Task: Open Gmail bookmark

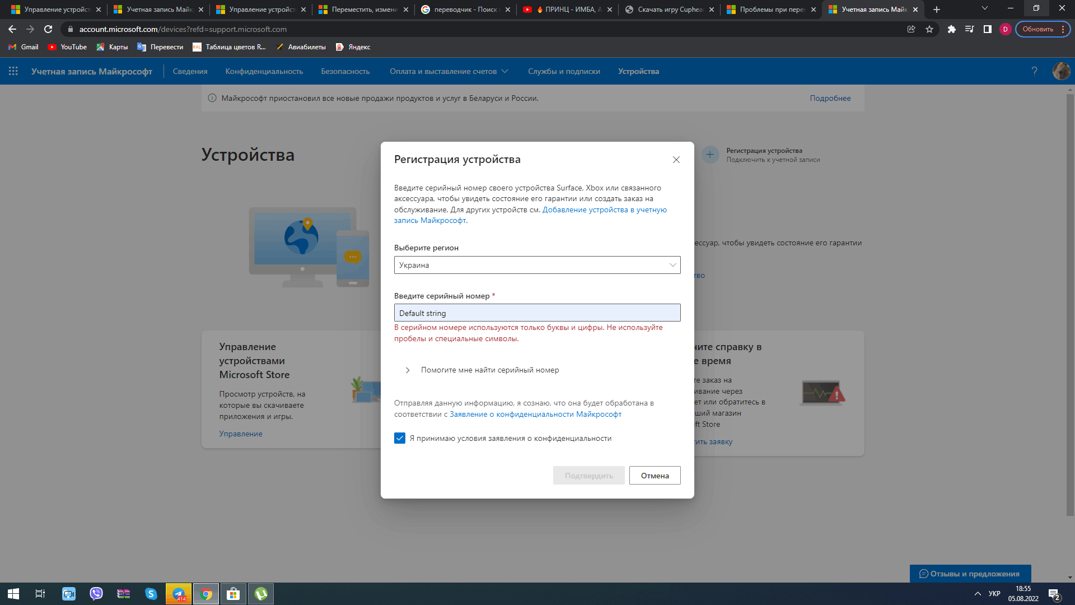Action: pyautogui.click(x=24, y=47)
